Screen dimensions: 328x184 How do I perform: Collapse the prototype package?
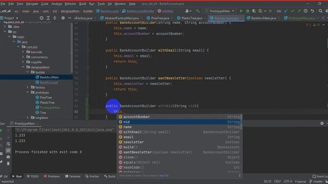click(28, 93)
